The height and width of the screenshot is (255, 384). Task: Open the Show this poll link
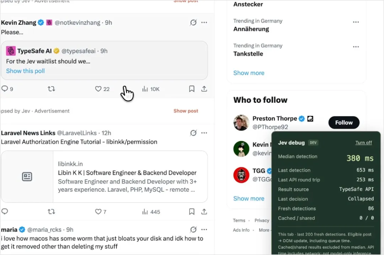(25, 71)
